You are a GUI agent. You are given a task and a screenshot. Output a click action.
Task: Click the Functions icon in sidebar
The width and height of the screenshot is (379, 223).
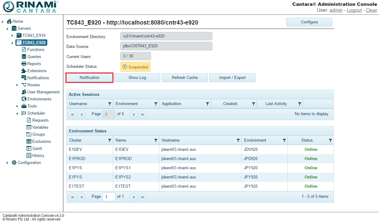24,49
